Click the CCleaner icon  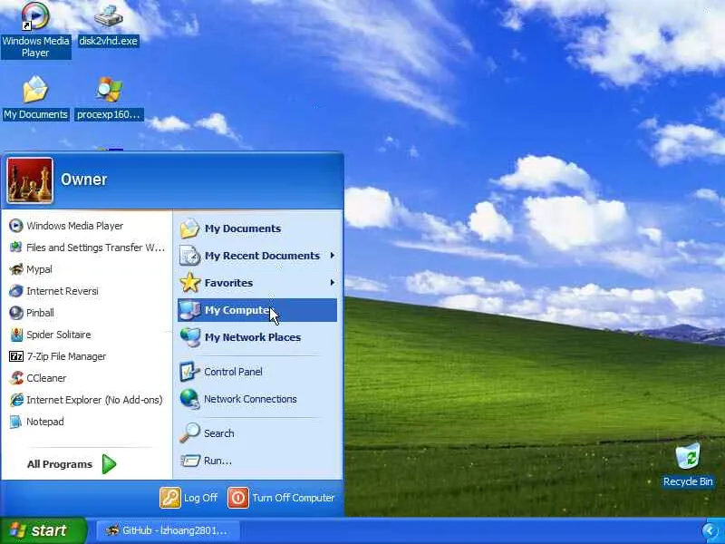[x=16, y=378]
